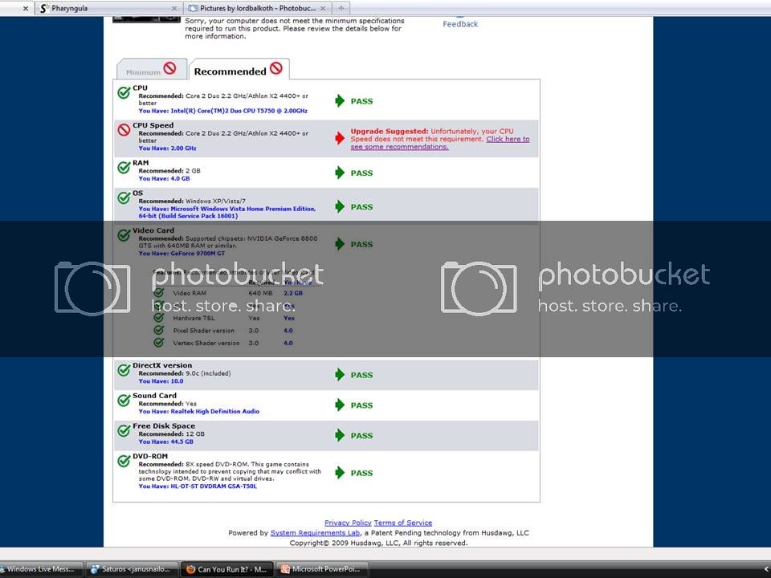
Task: Click the '2.2 GB' Video RAM value
Action: tap(293, 293)
